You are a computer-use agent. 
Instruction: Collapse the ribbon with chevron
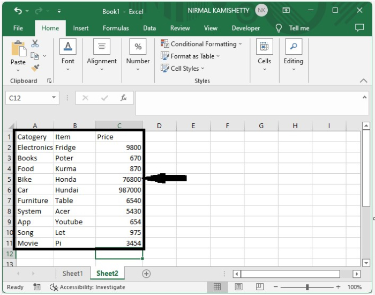click(364, 80)
